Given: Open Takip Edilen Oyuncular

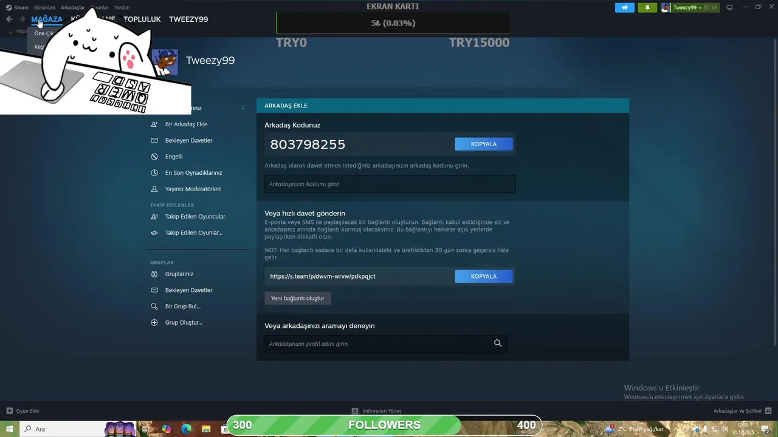Looking at the screenshot, I should (x=194, y=217).
